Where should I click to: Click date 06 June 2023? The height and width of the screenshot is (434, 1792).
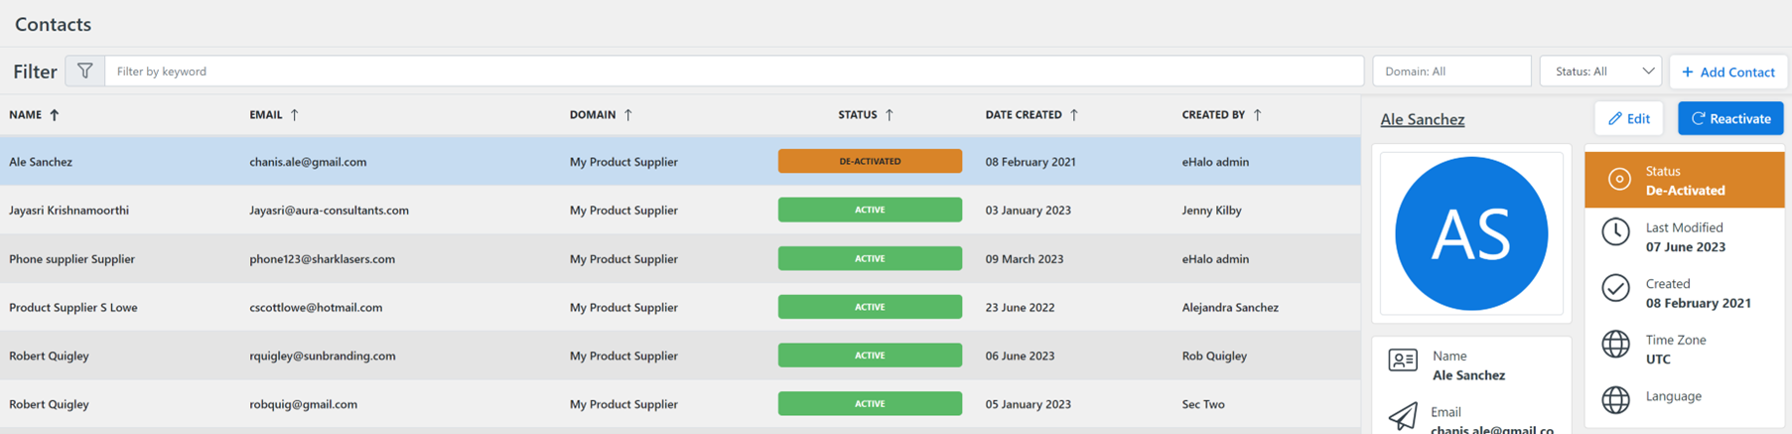point(1020,356)
